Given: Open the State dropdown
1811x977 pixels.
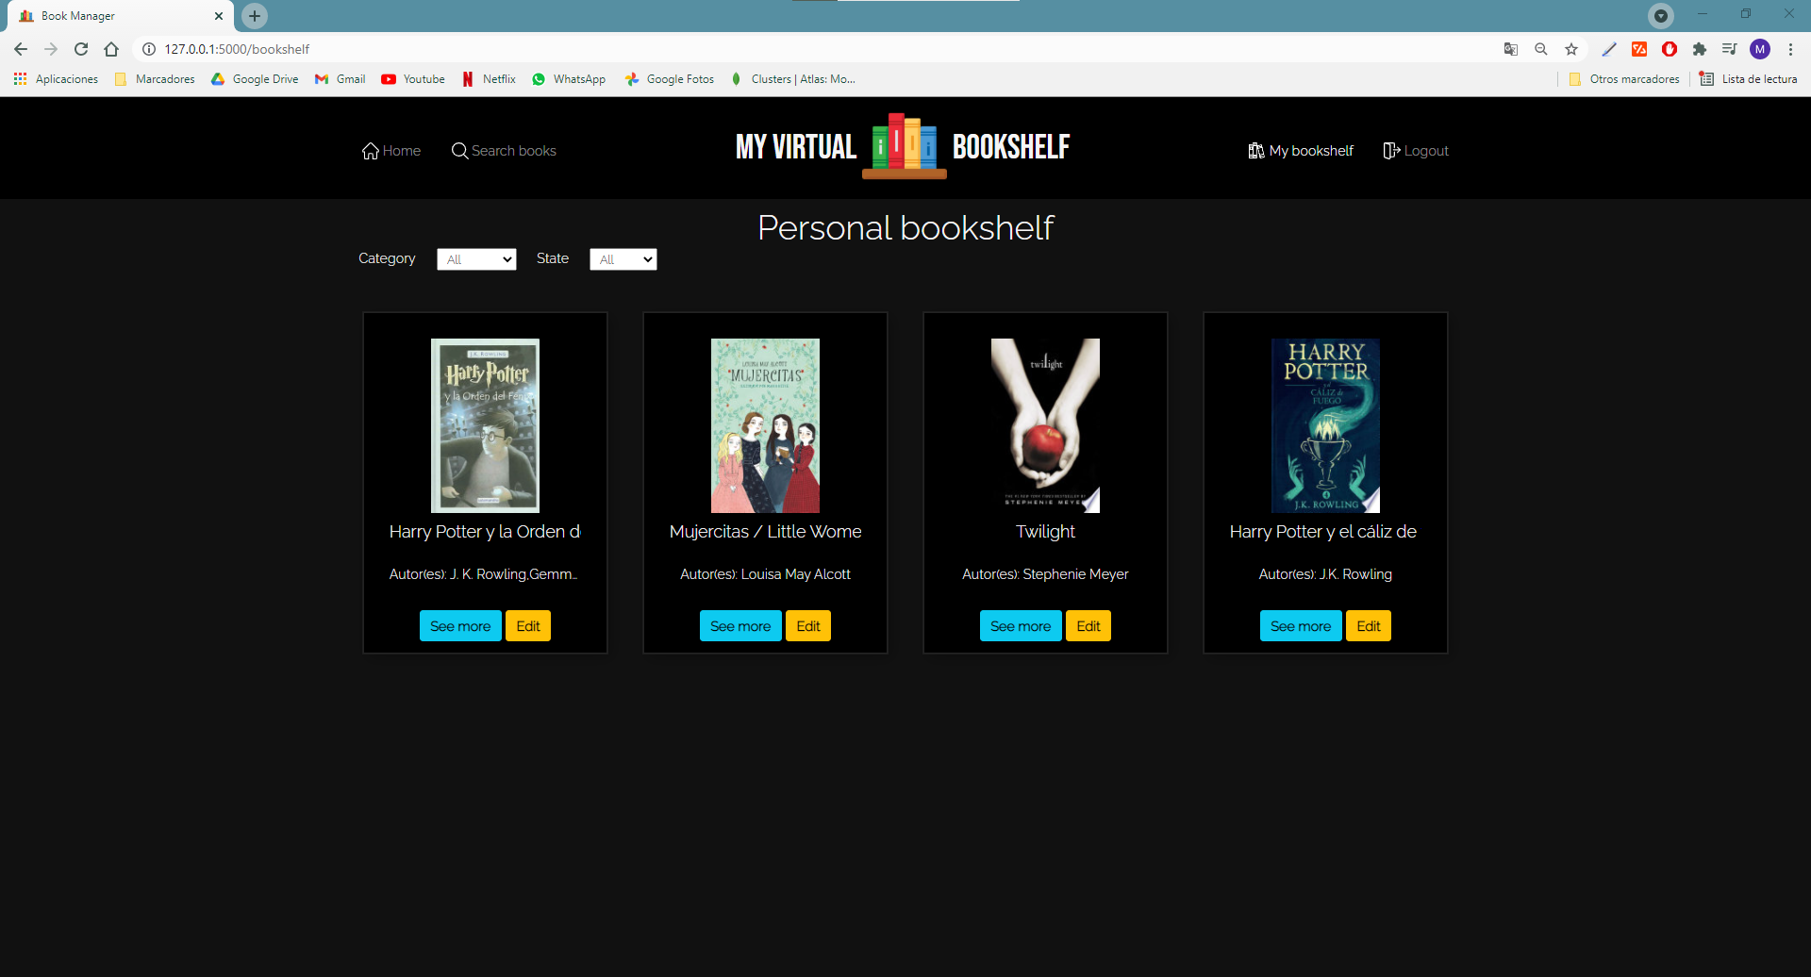Looking at the screenshot, I should pos(623,259).
